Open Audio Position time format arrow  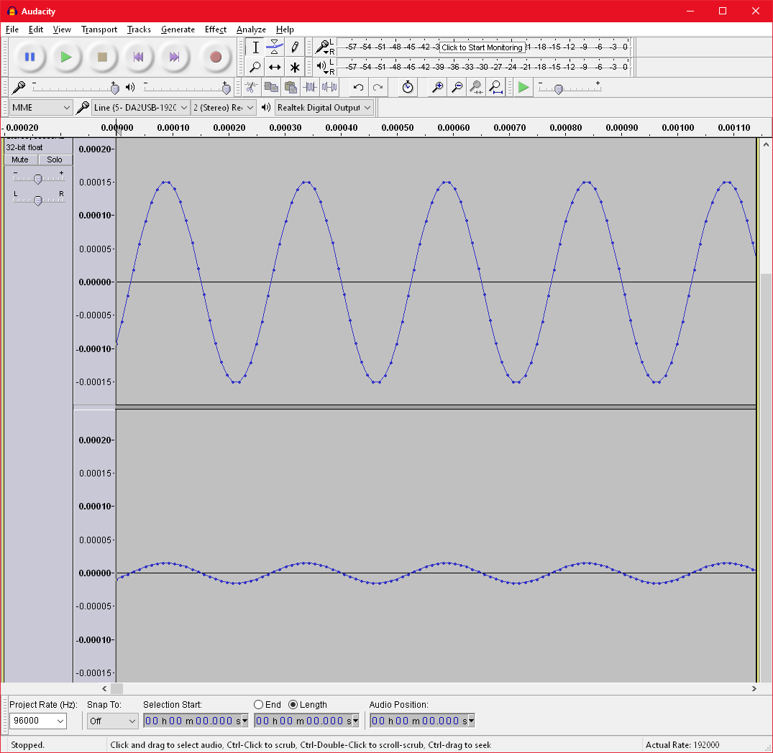[471, 721]
